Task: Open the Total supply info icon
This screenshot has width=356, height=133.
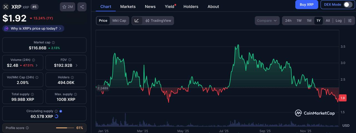Action: pos(32,95)
